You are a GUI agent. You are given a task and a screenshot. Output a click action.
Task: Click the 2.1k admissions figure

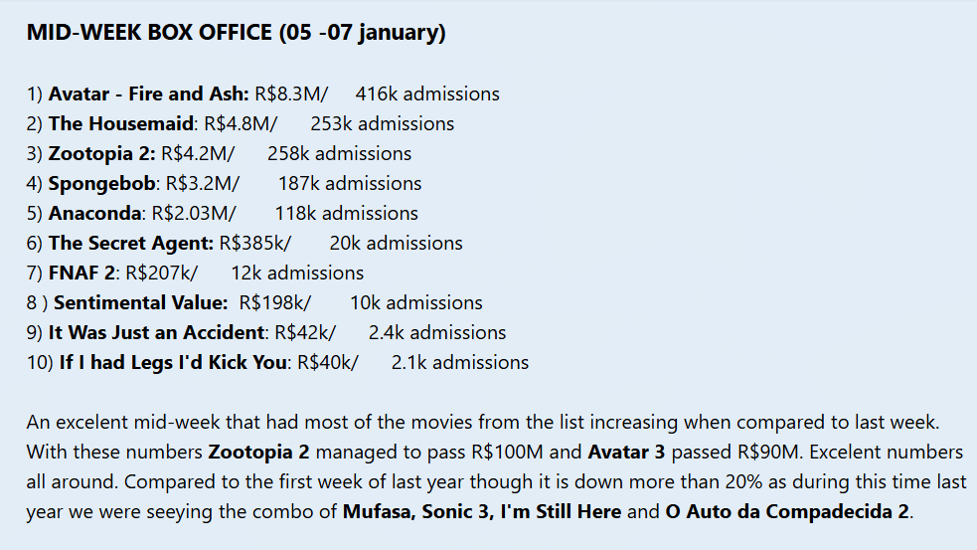pos(459,363)
